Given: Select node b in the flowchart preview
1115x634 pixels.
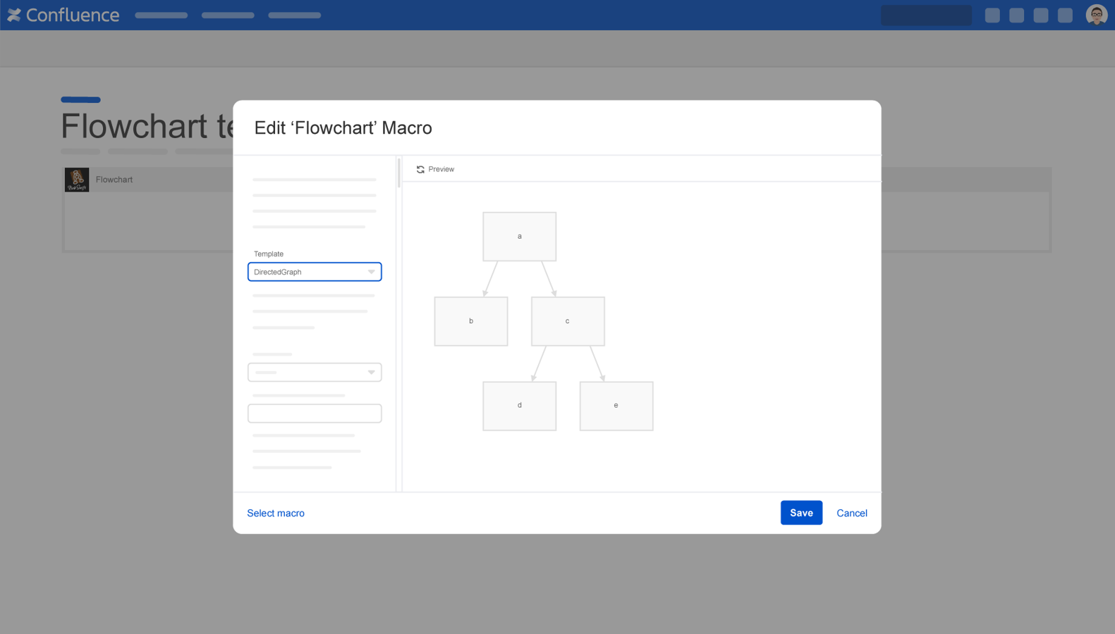Looking at the screenshot, I should coord(471,321).
